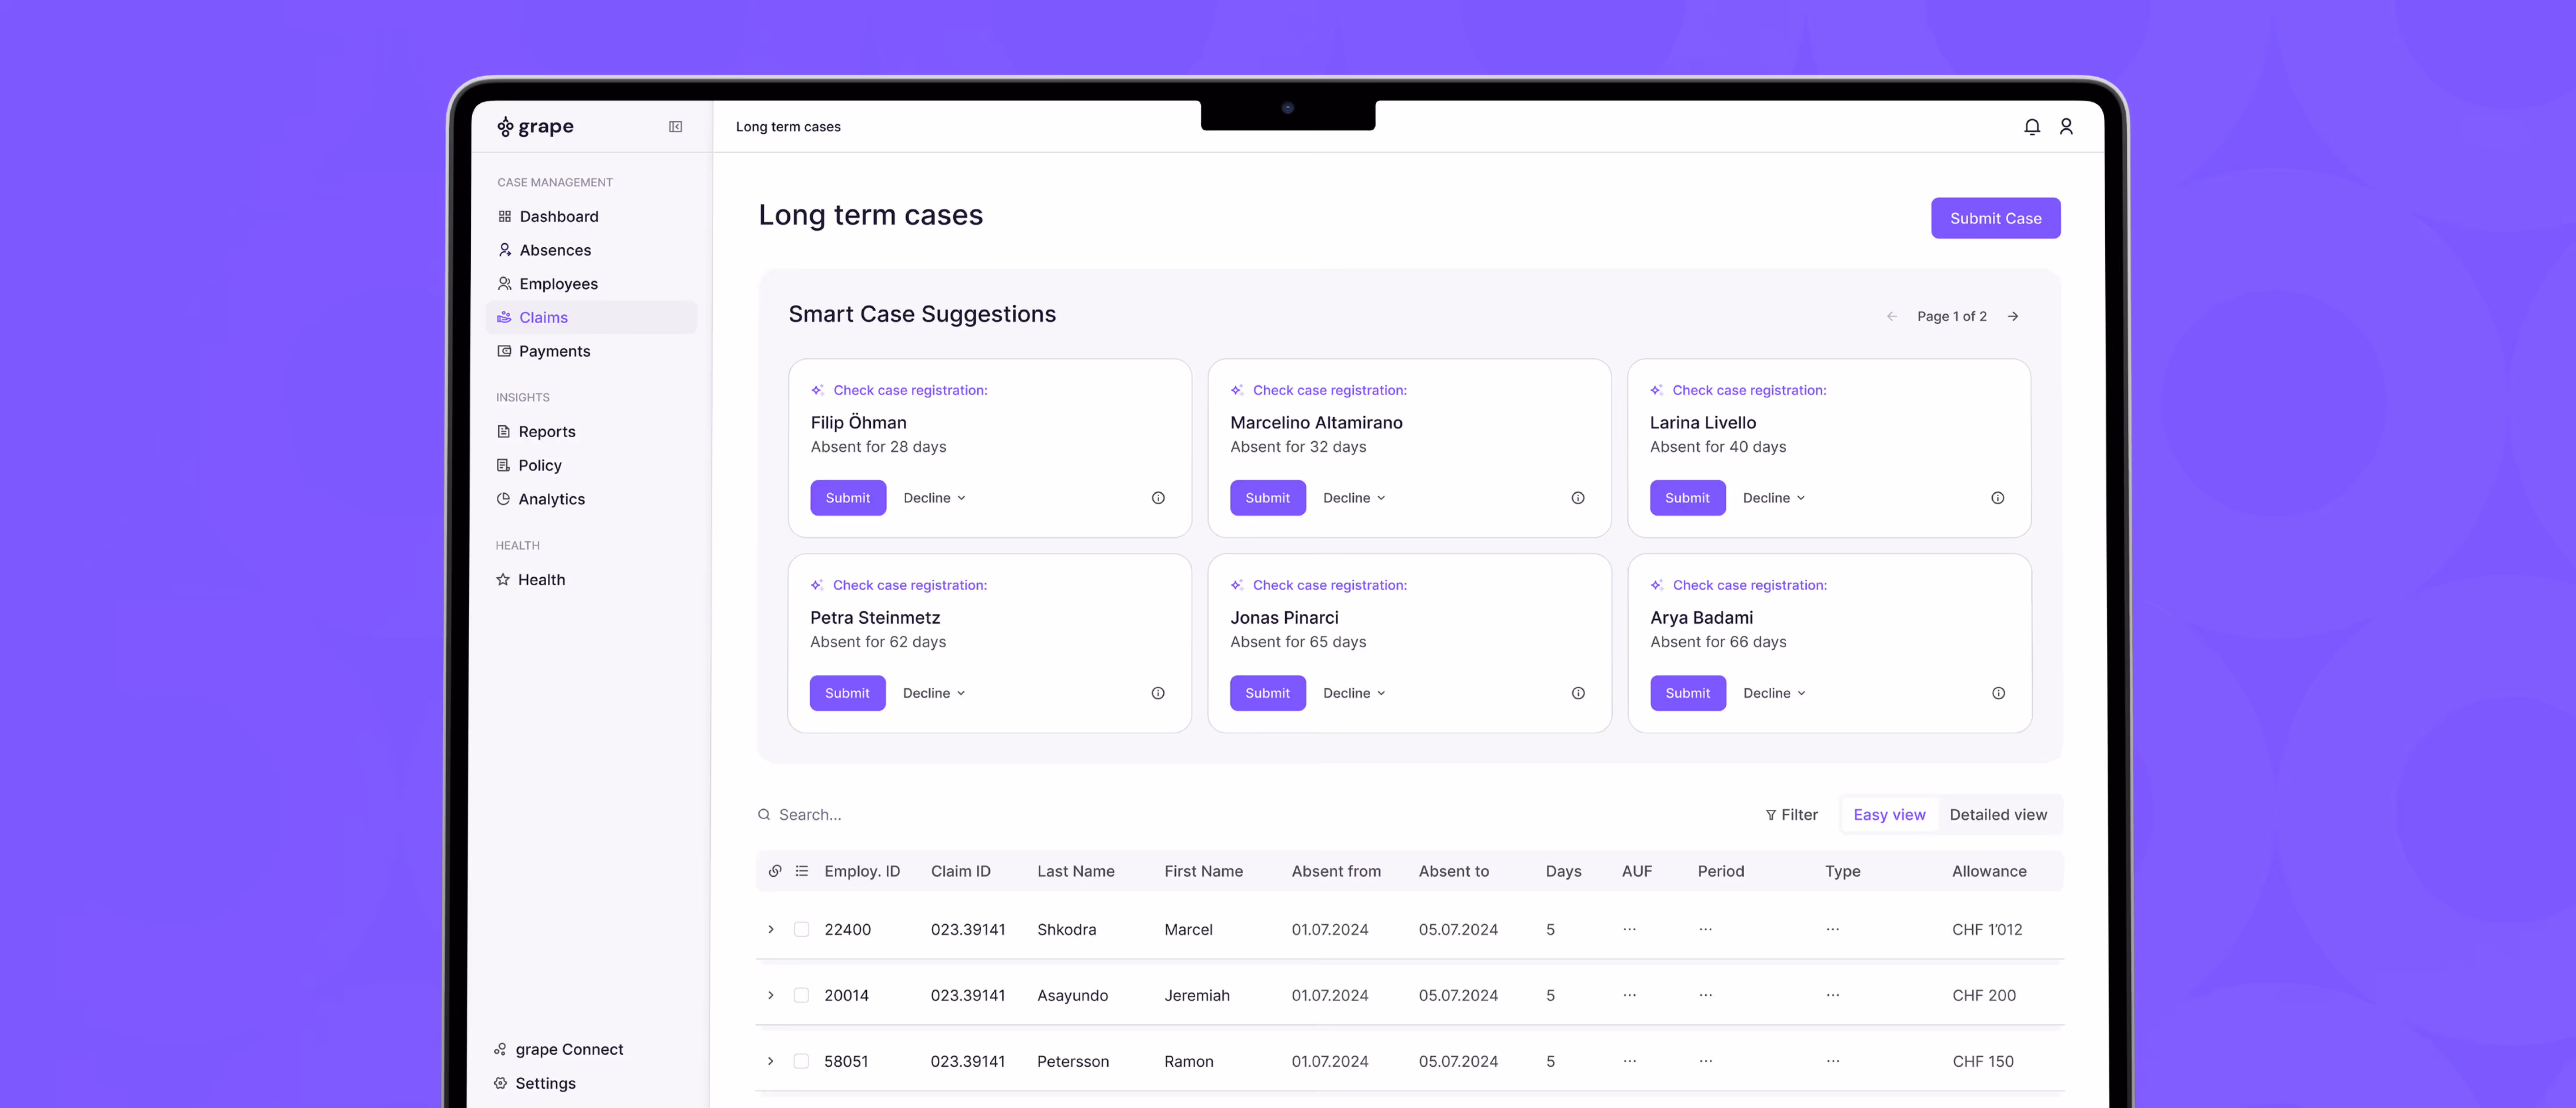The width and height of the screenshot is (2576, 1108).
Task: Check the checkbox for employee 22400
Action: [801, 929]
